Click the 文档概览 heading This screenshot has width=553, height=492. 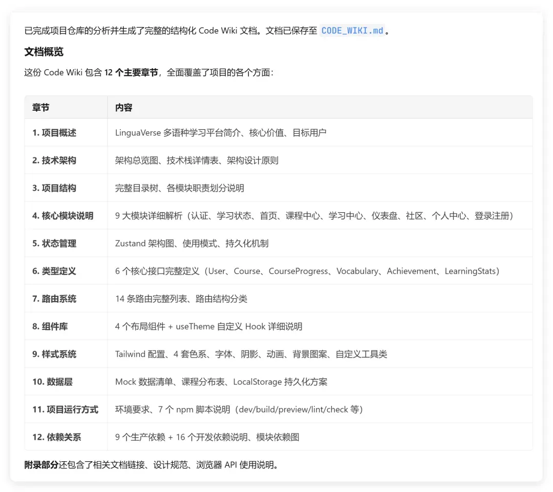[44, 52]
